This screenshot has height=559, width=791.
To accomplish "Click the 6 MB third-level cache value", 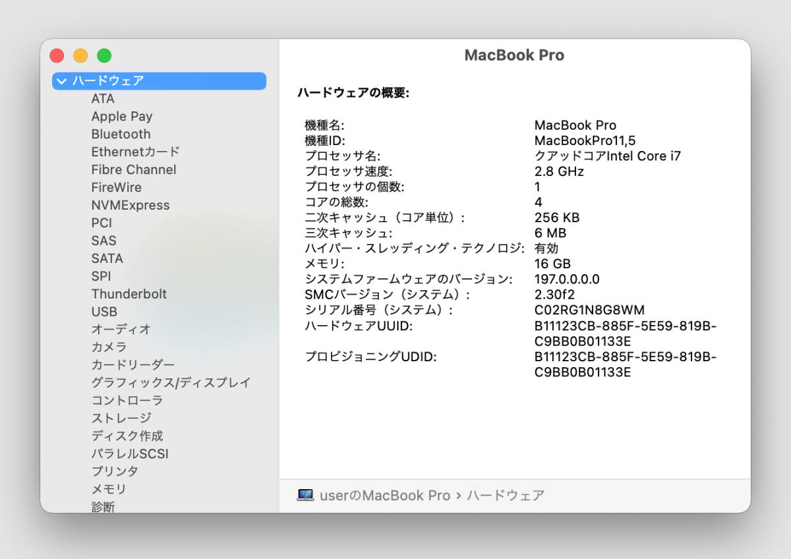I will click(x=550, y=233).
